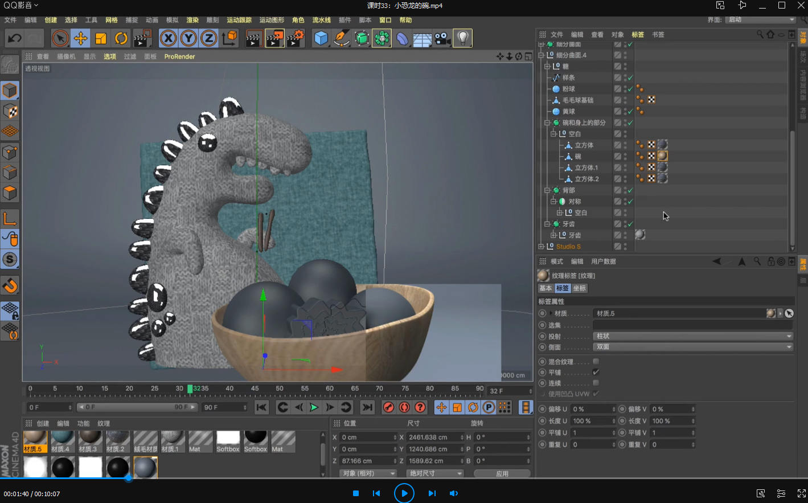Screen dimensions: 808x503
Task: Select the 材质.4 material swatch
Action: click(62, 440)
